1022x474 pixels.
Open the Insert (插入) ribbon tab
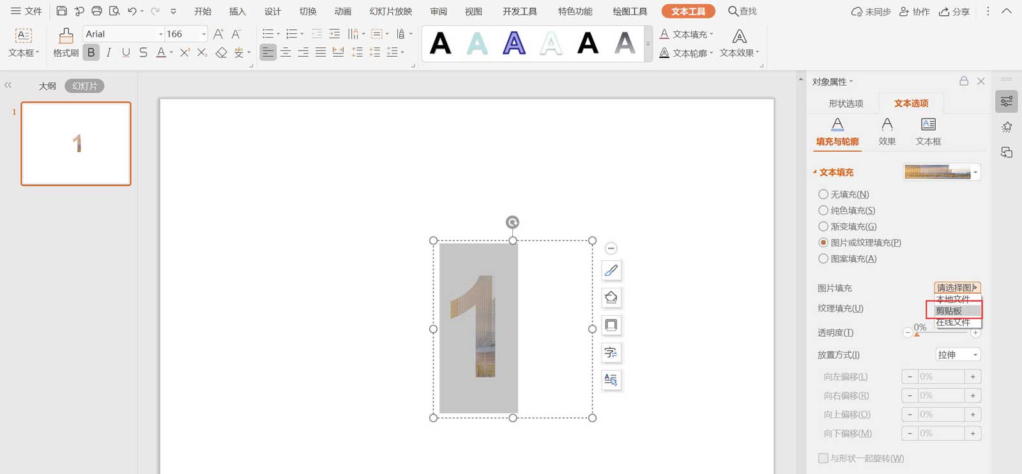tap(237, 11)
